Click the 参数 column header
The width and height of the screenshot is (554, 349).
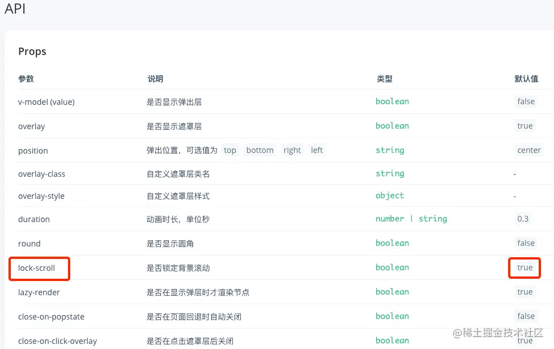coord(26,79)
